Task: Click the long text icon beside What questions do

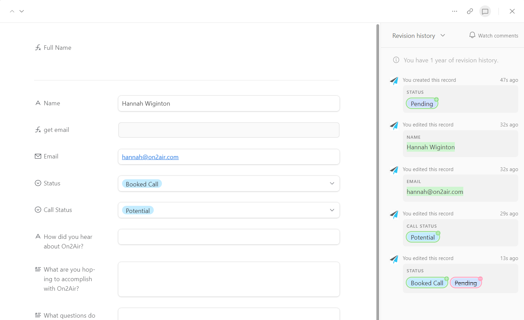Action: coord(38,314)
